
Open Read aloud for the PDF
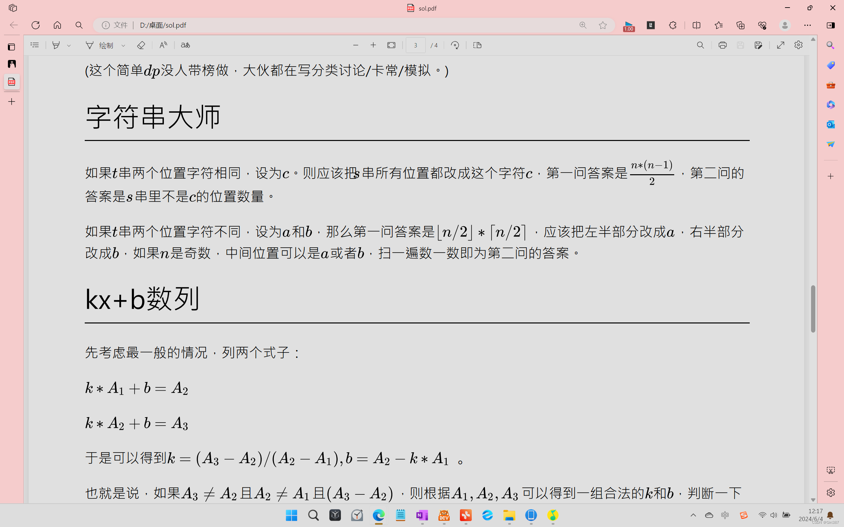(x=163, y=45)
